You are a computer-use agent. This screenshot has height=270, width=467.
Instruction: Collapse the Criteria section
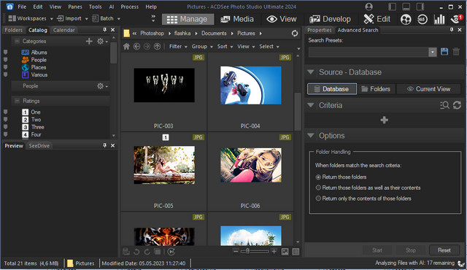click(x=311, y=105)
